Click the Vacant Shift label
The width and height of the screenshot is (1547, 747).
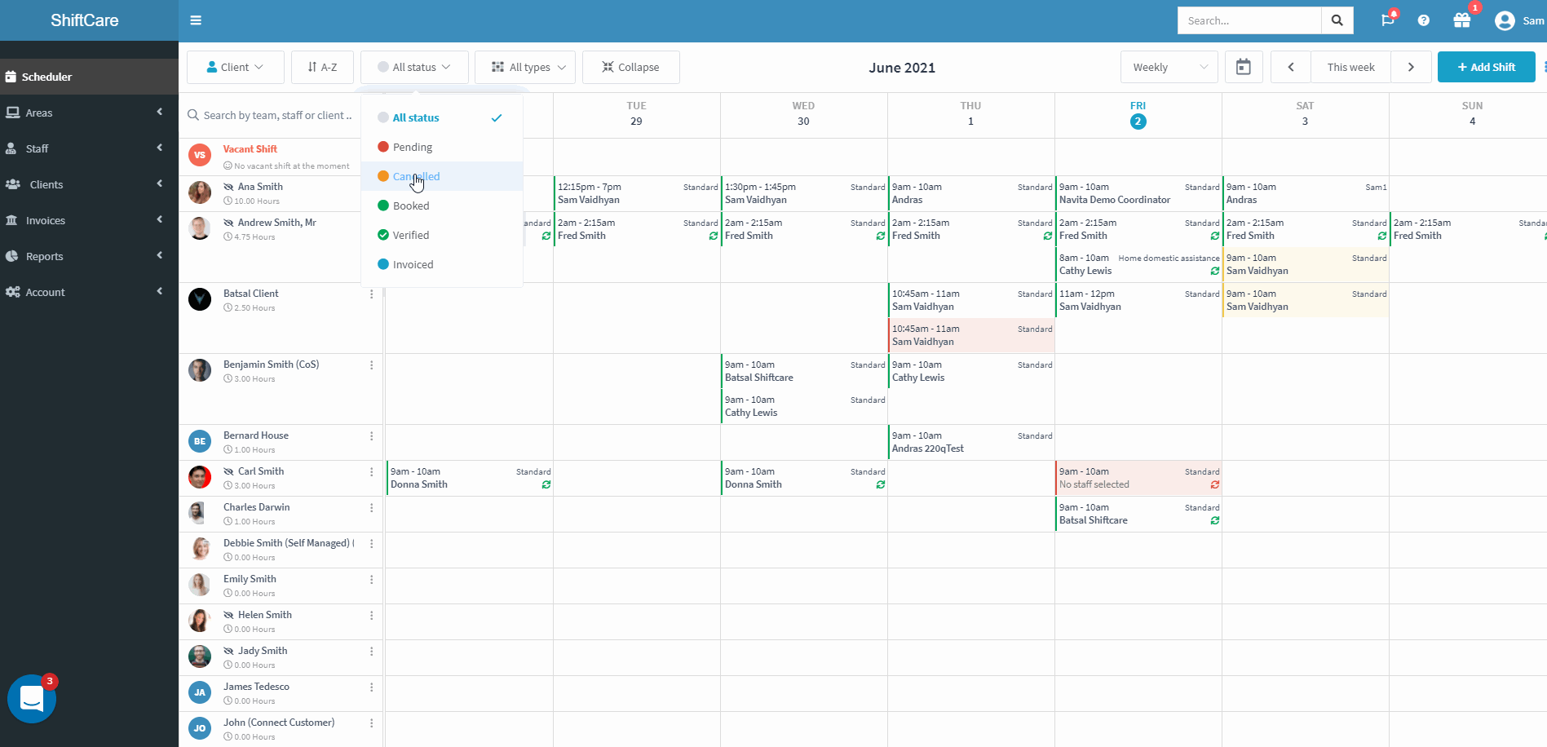pyautogui.click(x=250, y=149)
